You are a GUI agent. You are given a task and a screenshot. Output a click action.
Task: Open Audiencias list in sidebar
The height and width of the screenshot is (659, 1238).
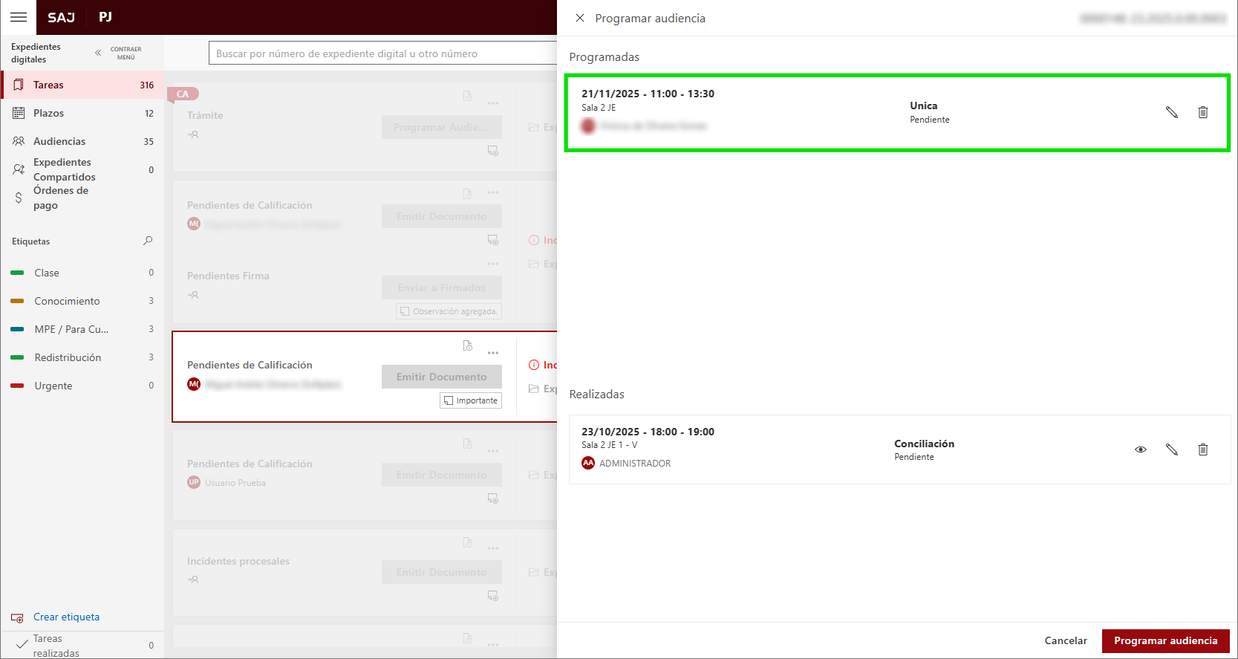coord(59,141)
